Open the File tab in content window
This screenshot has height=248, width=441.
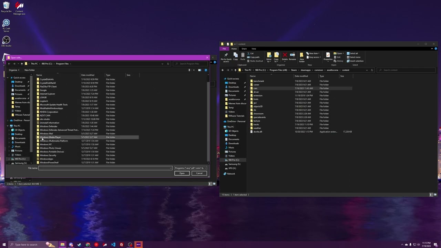click(x=224, y=49)
